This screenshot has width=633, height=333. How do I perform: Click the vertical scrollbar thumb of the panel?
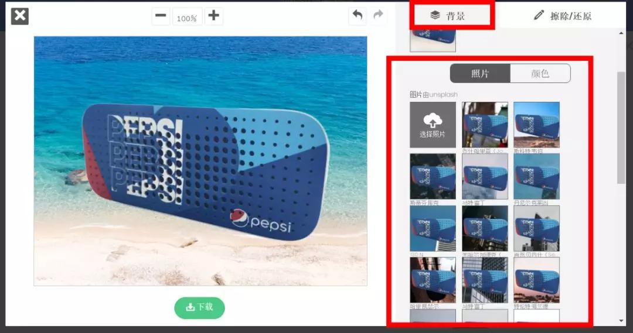(x=621, y=128)
